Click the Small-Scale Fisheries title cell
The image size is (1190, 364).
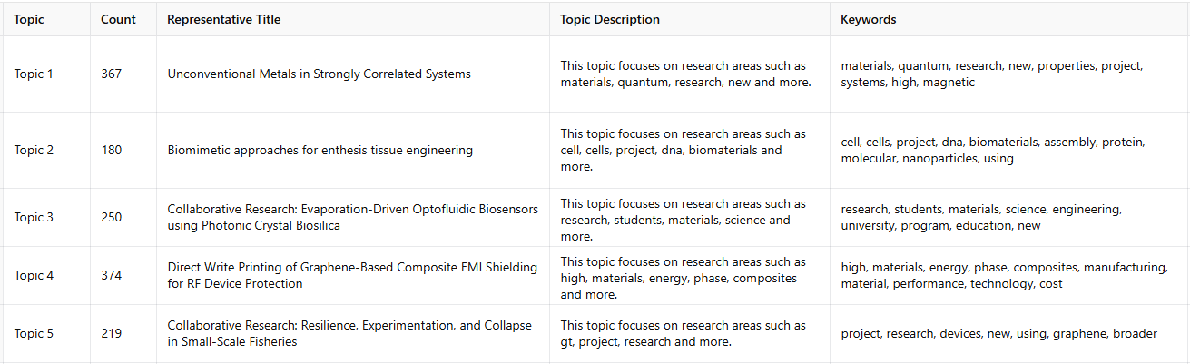[349, 334]
